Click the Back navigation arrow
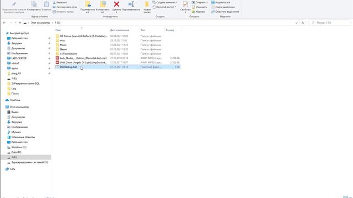The image size is (353, 198). [x=4, y=23]
